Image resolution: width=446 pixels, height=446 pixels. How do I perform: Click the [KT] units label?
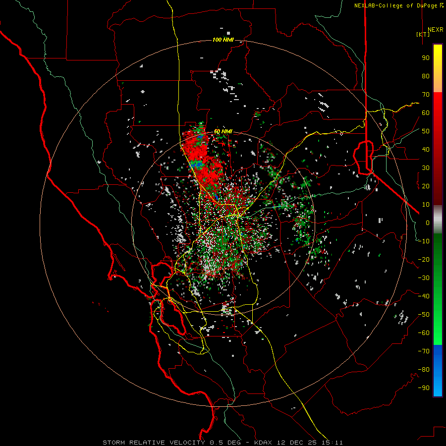point(423,34)
